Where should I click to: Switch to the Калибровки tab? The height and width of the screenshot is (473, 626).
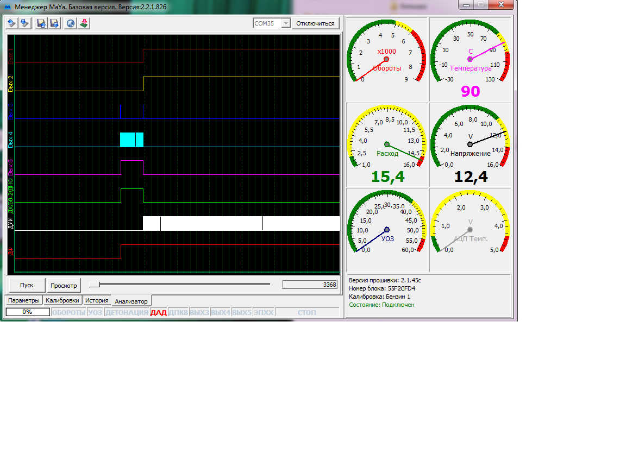point(62,300)
